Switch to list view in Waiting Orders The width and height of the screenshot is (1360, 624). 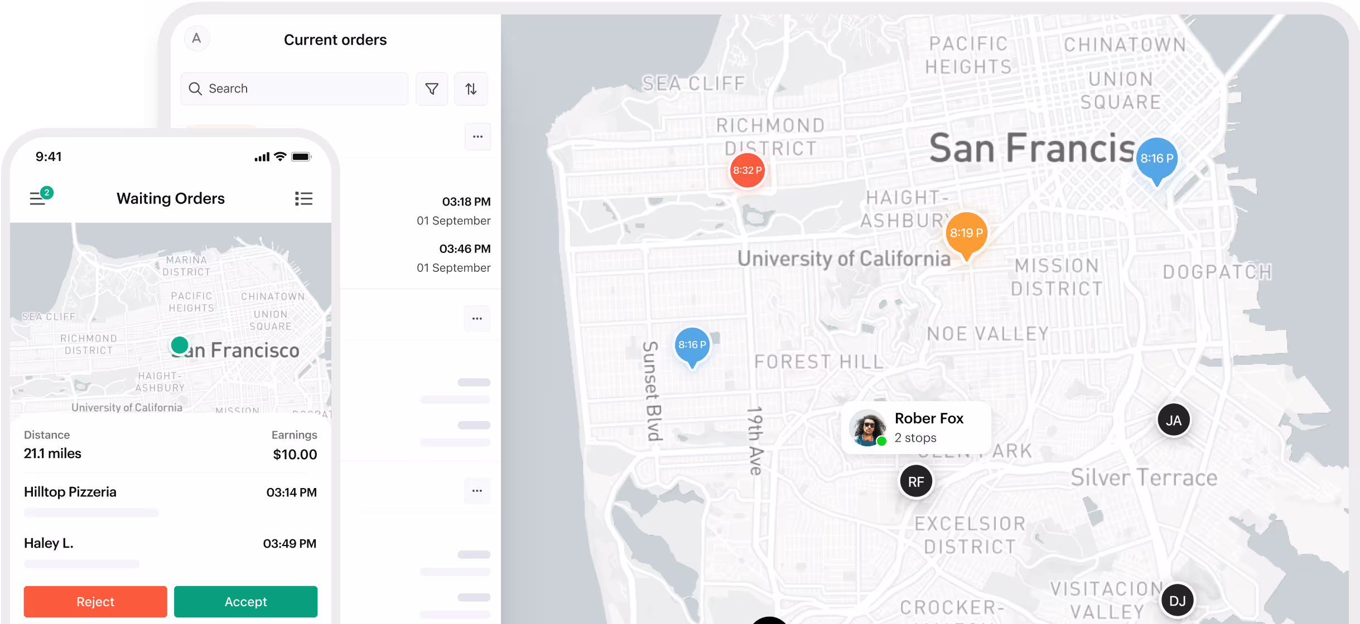tap(303, 198)
